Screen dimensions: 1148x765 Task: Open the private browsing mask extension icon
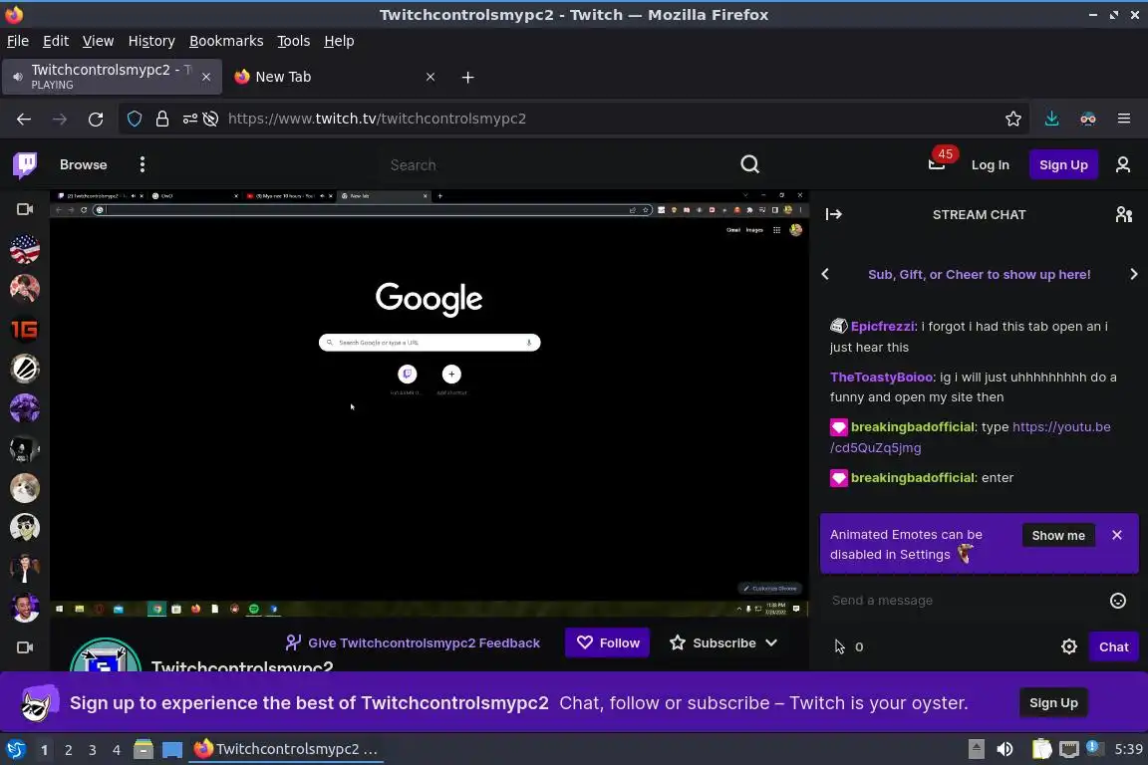(1088, 119)
